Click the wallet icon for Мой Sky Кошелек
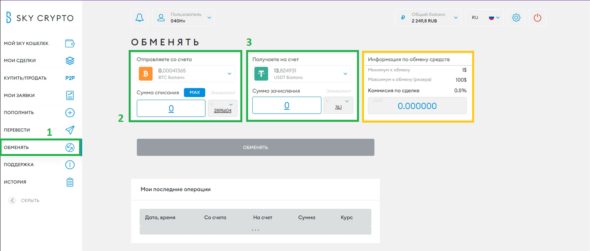 [x=70, y=43]
